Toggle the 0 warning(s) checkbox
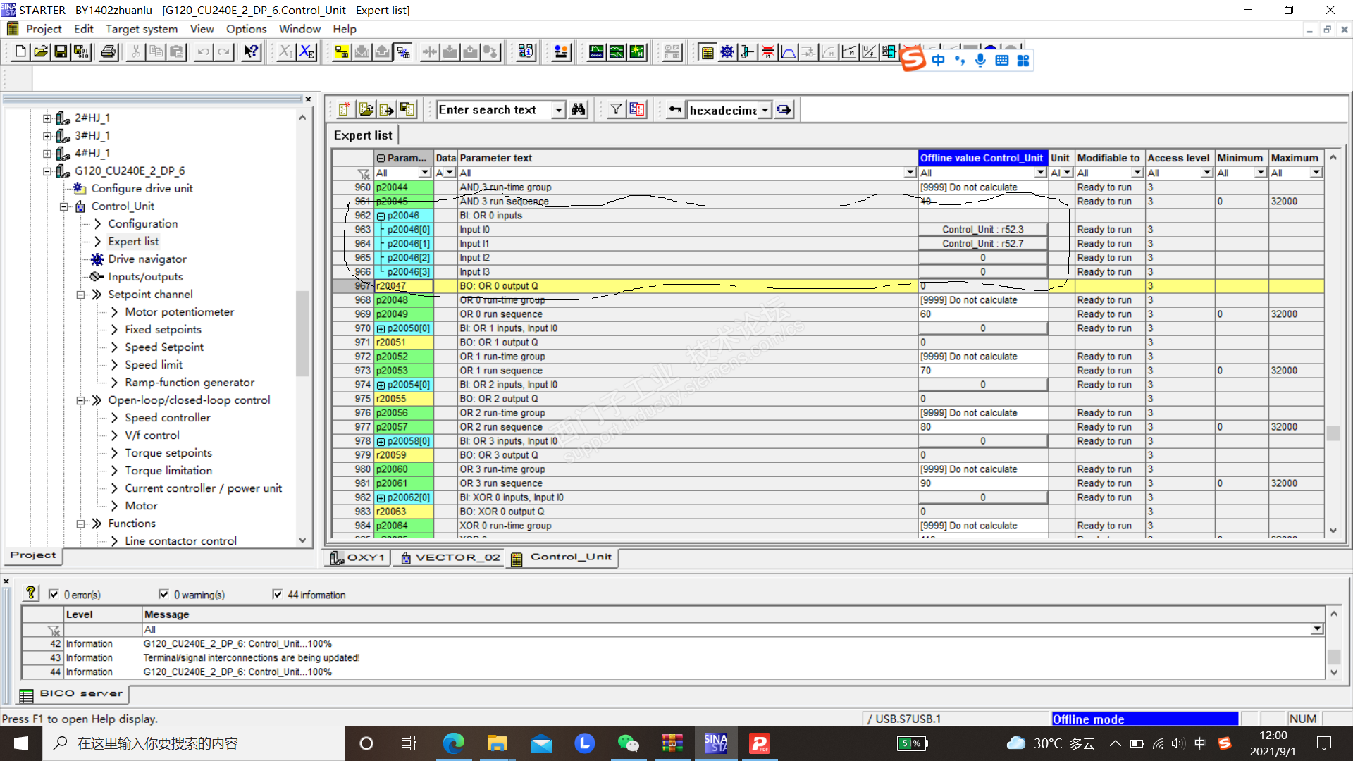This screenshot has width=1353, height=761. pyautogui.click(x=163, y=594)
